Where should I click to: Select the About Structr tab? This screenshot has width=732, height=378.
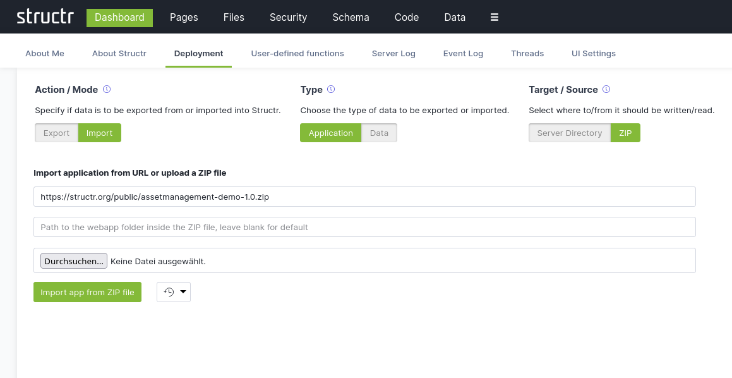pos(119,53)
